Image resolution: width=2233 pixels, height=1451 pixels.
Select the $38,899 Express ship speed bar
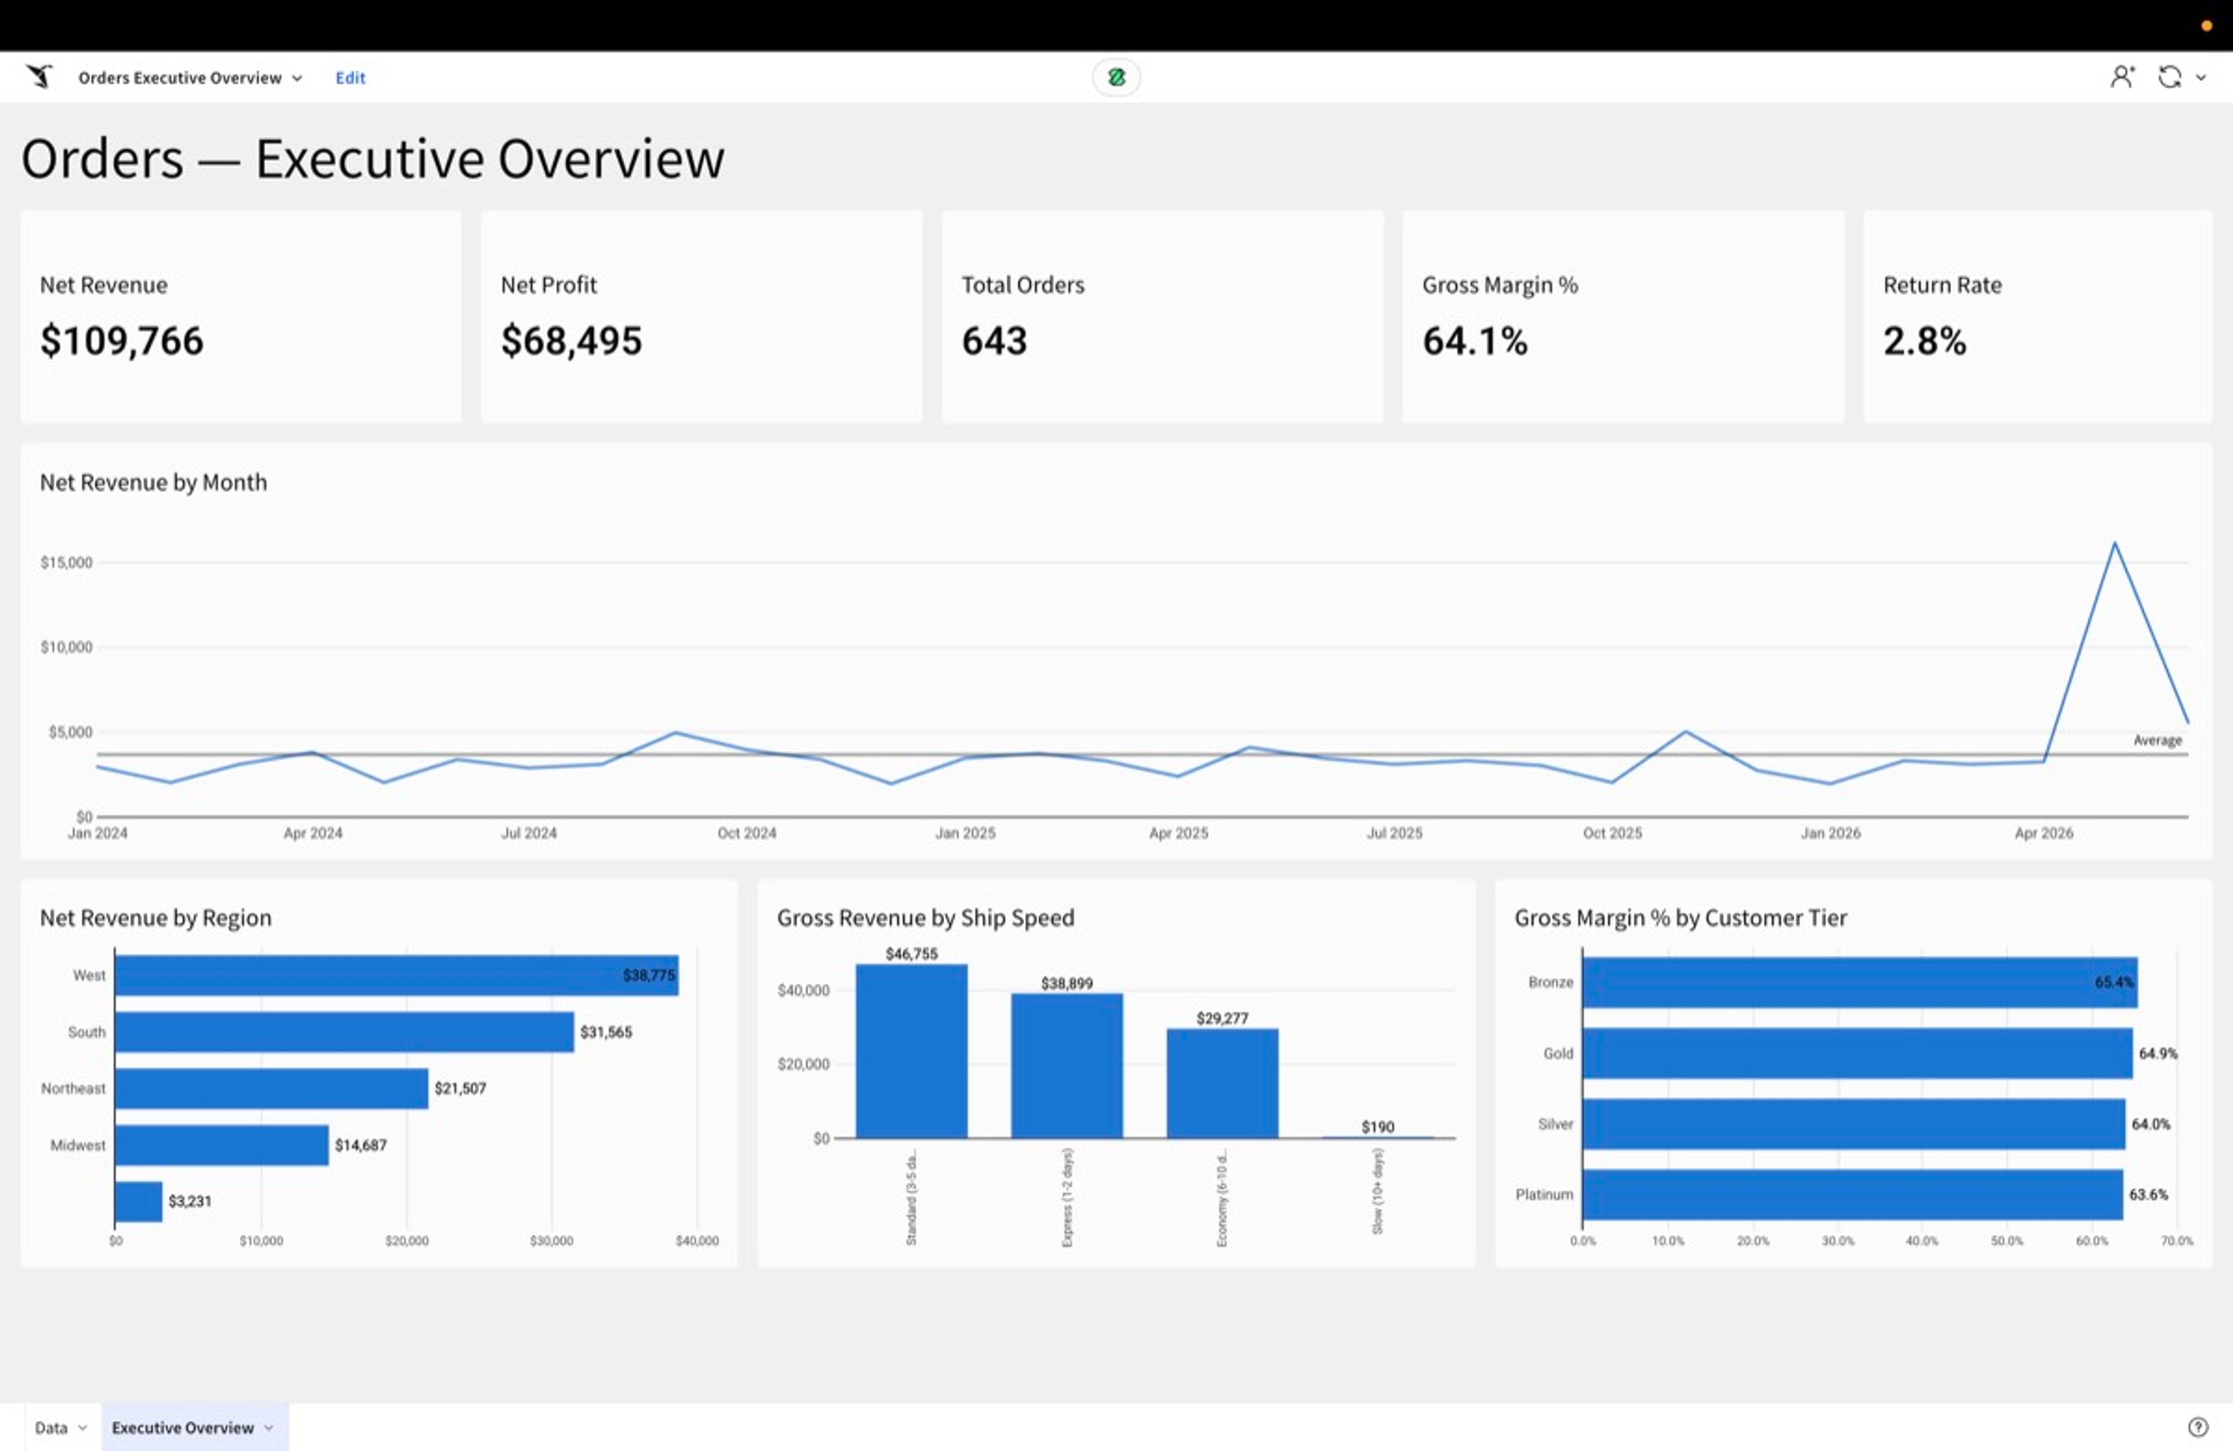pyautogui.click(x=1066, y=1066)
